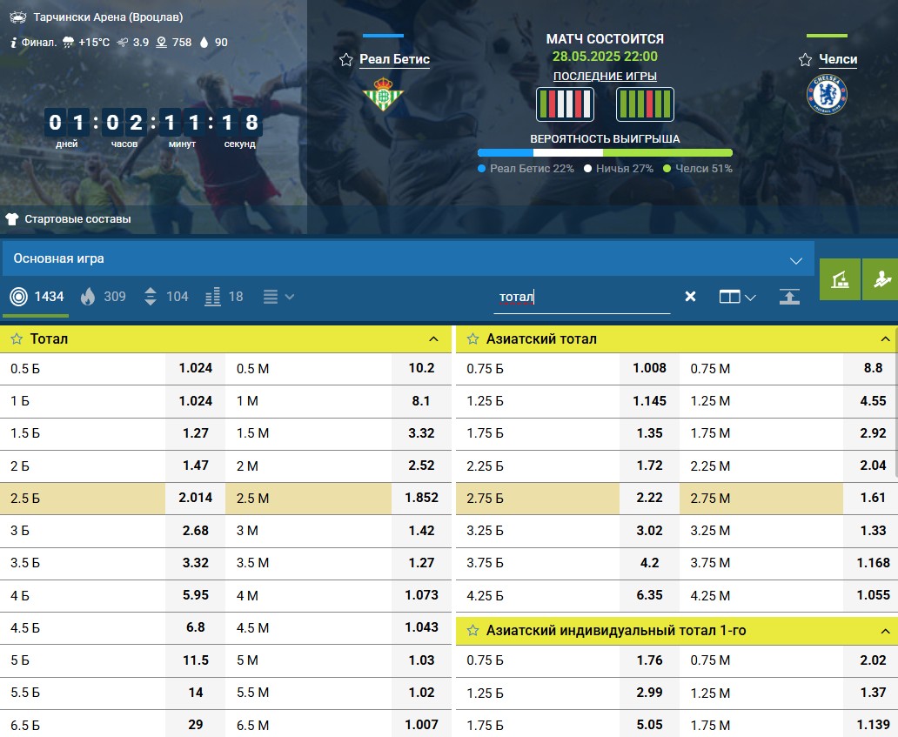Open the green stadium view button
The image size is (898, 737).
pyautogui.click(x=840, y=279)
